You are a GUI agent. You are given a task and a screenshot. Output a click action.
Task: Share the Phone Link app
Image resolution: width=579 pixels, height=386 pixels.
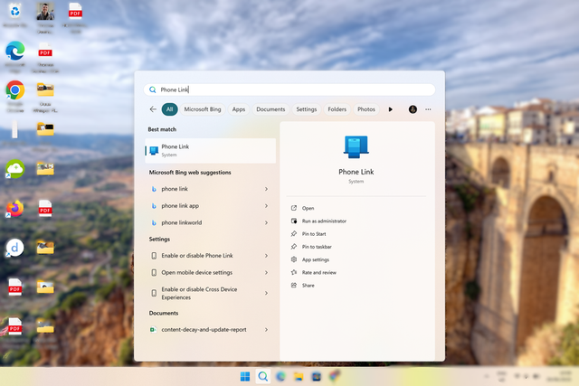(x=308, y=286)
